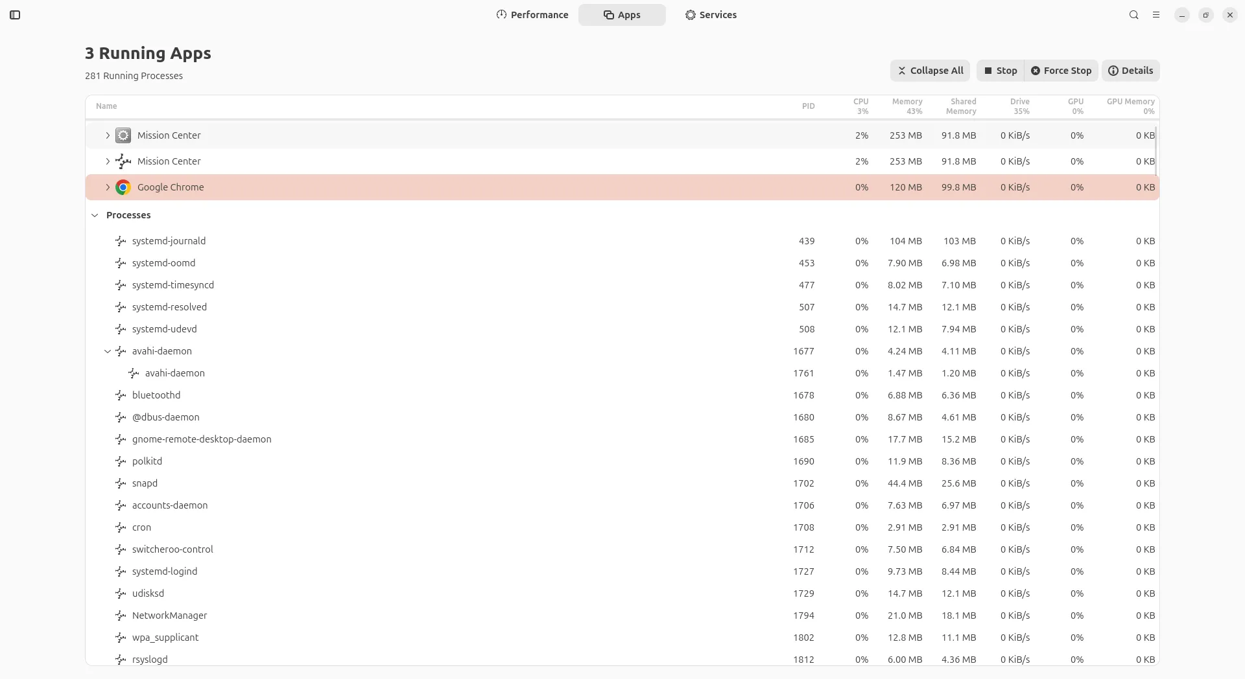Viewport: 1245px width, 679px height.
Task: Sort by the GPU column header
Action: (1076, 106)
